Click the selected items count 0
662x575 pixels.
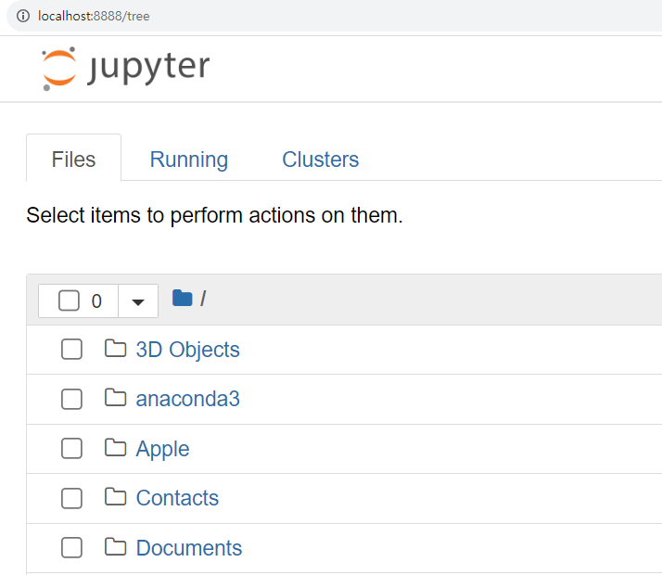[96, 301]
